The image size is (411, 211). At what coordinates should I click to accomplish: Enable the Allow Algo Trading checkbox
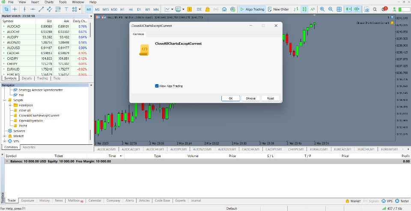tap(157, 86)
